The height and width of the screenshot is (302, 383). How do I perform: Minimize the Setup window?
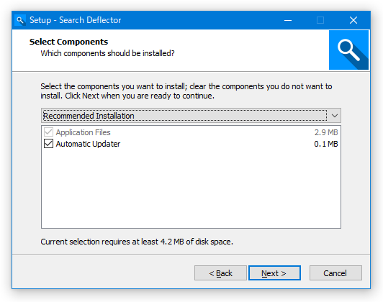pyautogui.click(x=288, y=20)
